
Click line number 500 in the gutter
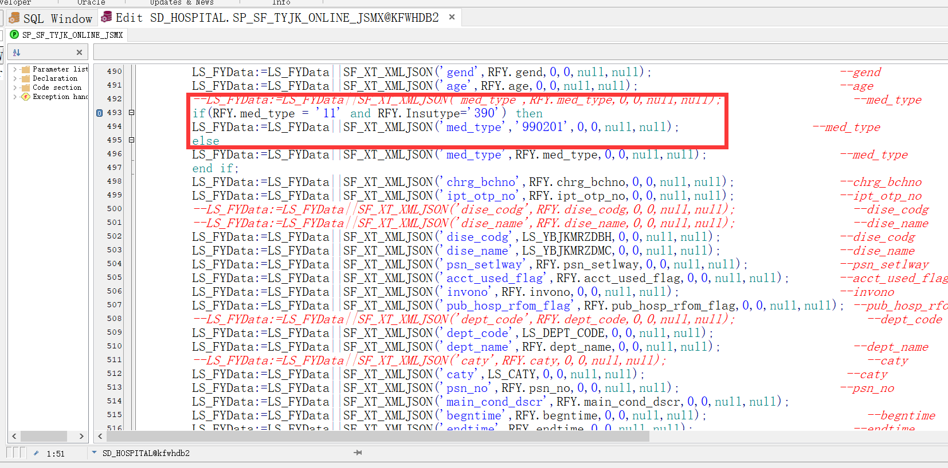[x=114, y=209]
